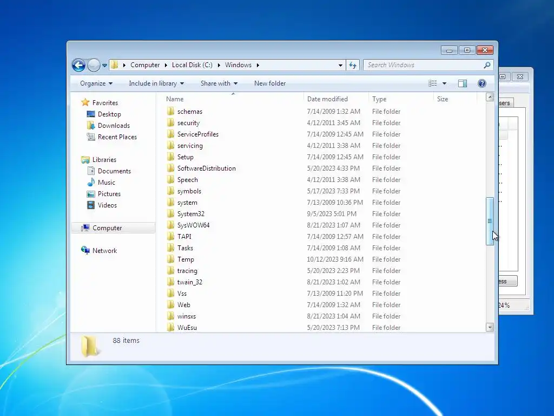Select the symbols folder icon

point(170,191)
